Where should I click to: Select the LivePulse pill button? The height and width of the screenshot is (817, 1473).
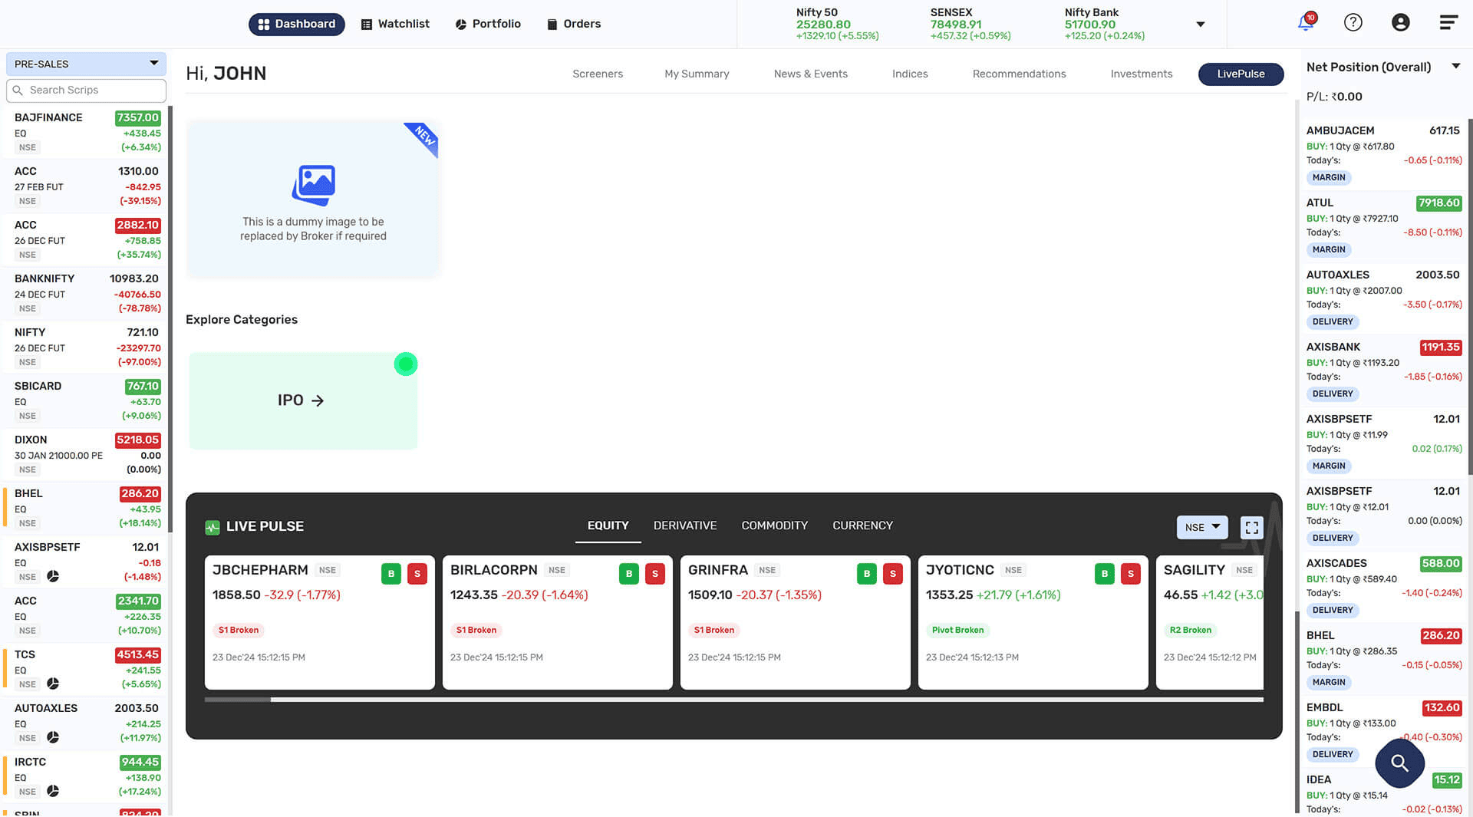coord(1241,74)
